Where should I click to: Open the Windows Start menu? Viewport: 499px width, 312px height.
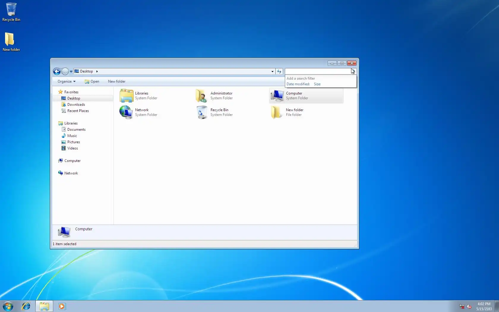pyautogui.click(x=8, y=306)
